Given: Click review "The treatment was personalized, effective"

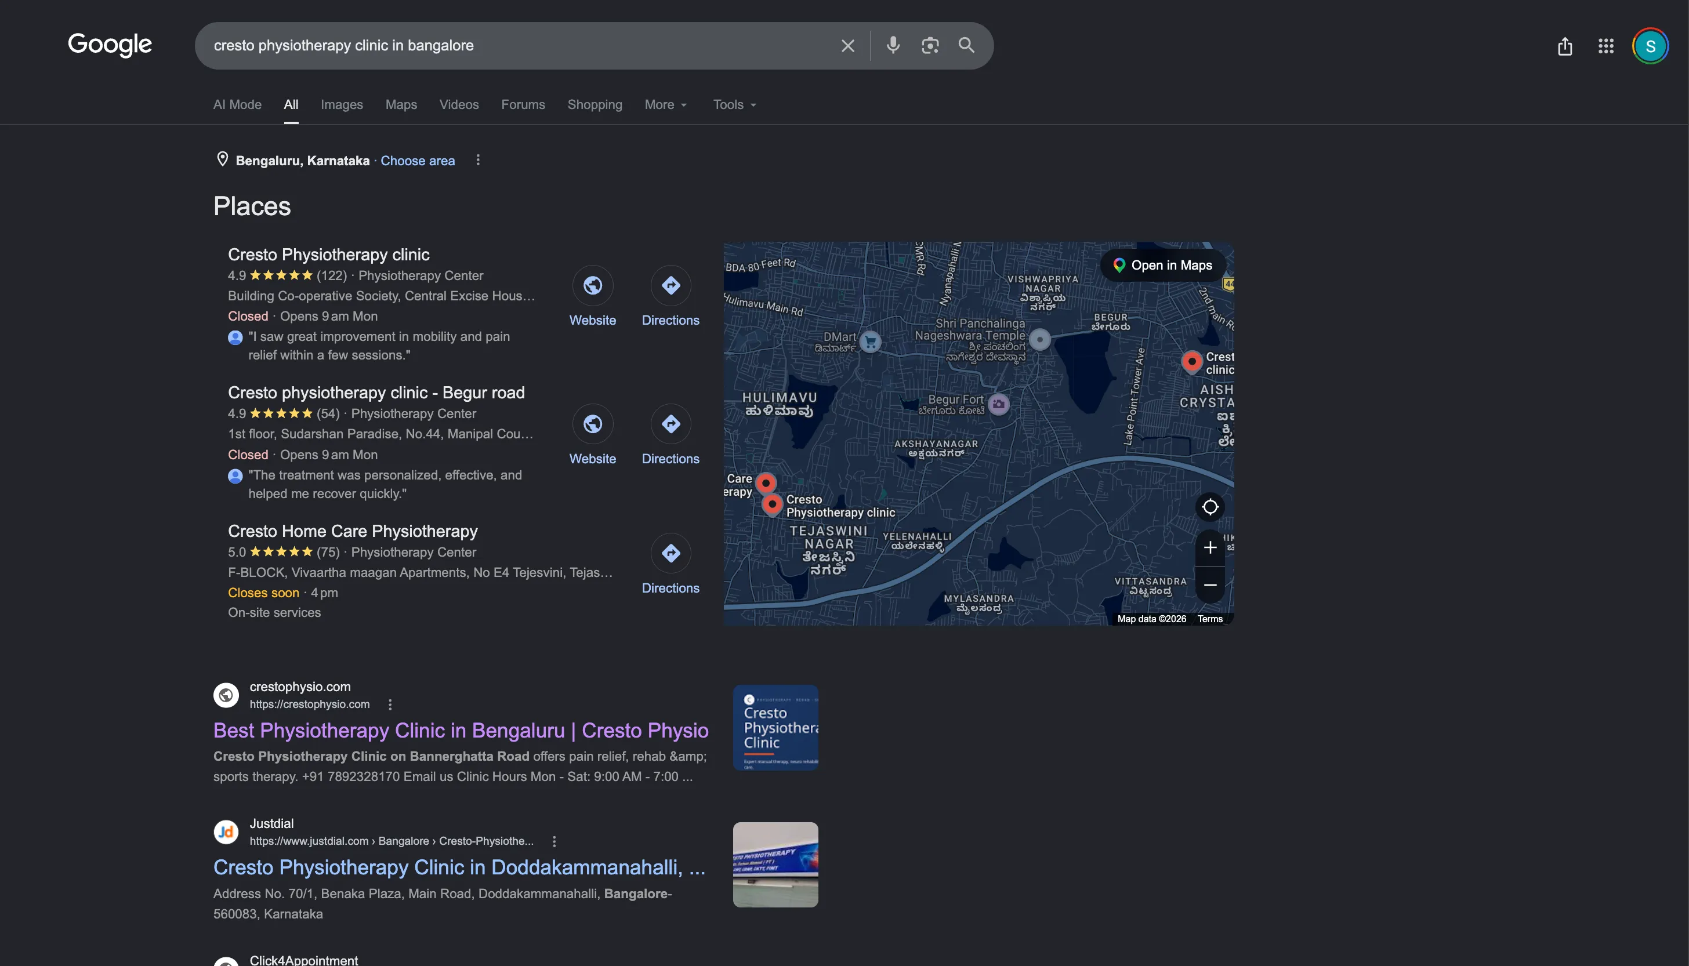Looking at the screenshot, I should (385, 484).
